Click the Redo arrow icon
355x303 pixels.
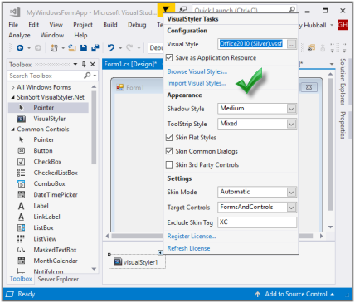click(129, 48)
